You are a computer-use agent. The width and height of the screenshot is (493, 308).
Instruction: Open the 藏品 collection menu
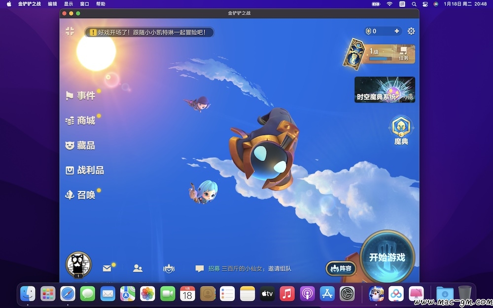coord(80,145)
